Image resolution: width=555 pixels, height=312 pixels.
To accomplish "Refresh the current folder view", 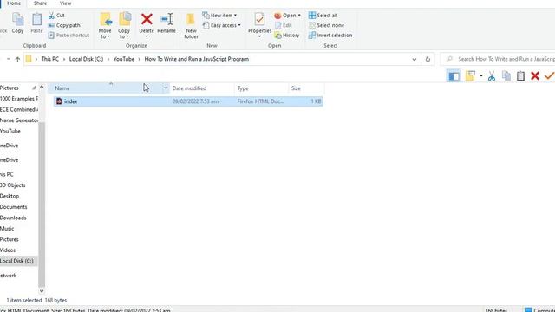I will [428, 60].
